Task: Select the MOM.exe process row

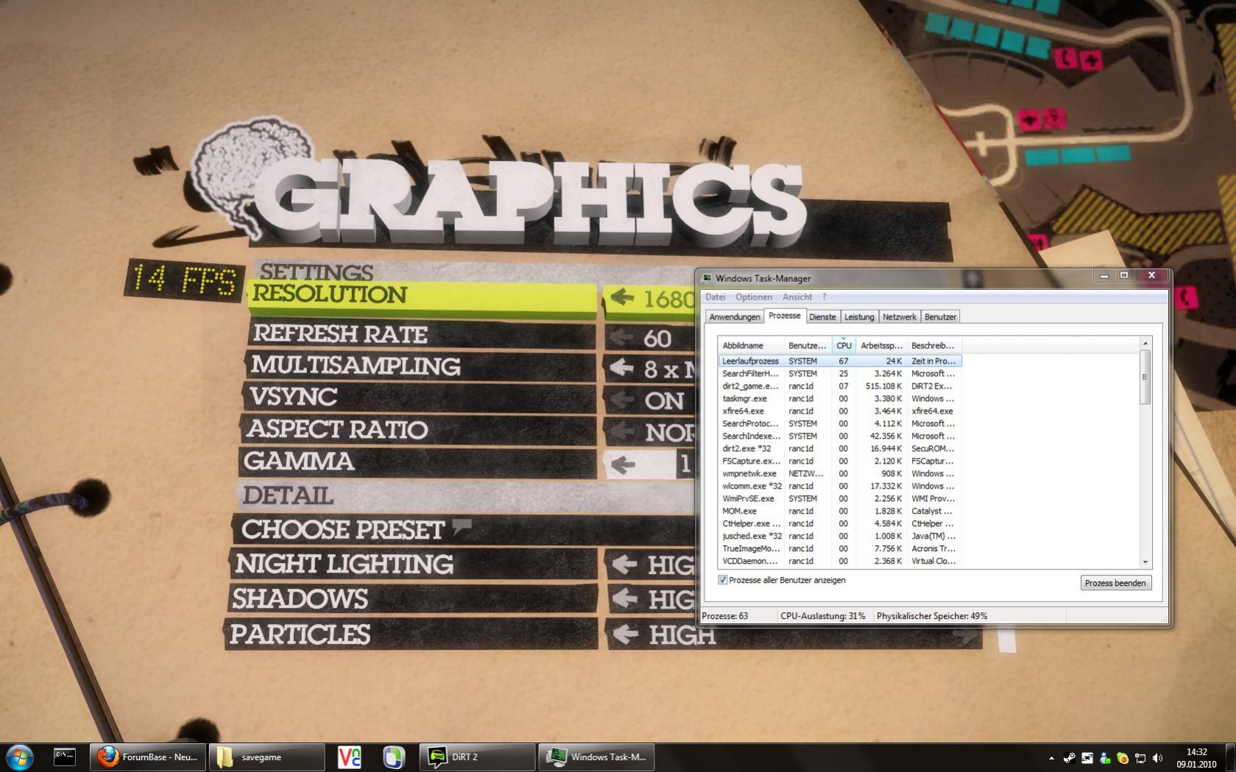Action: (840, 511)
